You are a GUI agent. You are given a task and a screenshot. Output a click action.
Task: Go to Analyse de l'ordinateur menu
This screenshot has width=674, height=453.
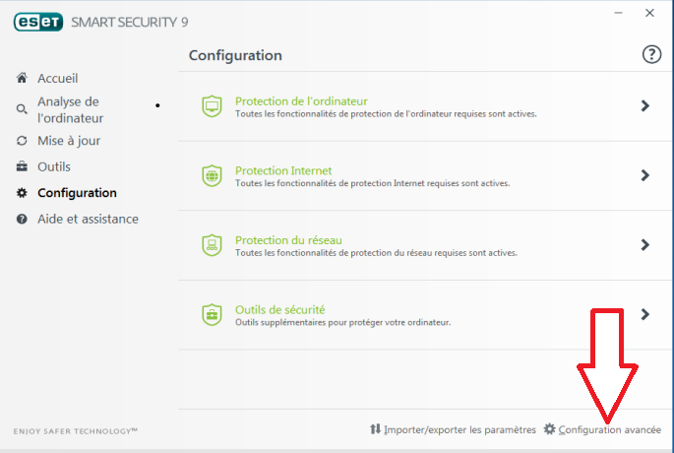point(71,109)
